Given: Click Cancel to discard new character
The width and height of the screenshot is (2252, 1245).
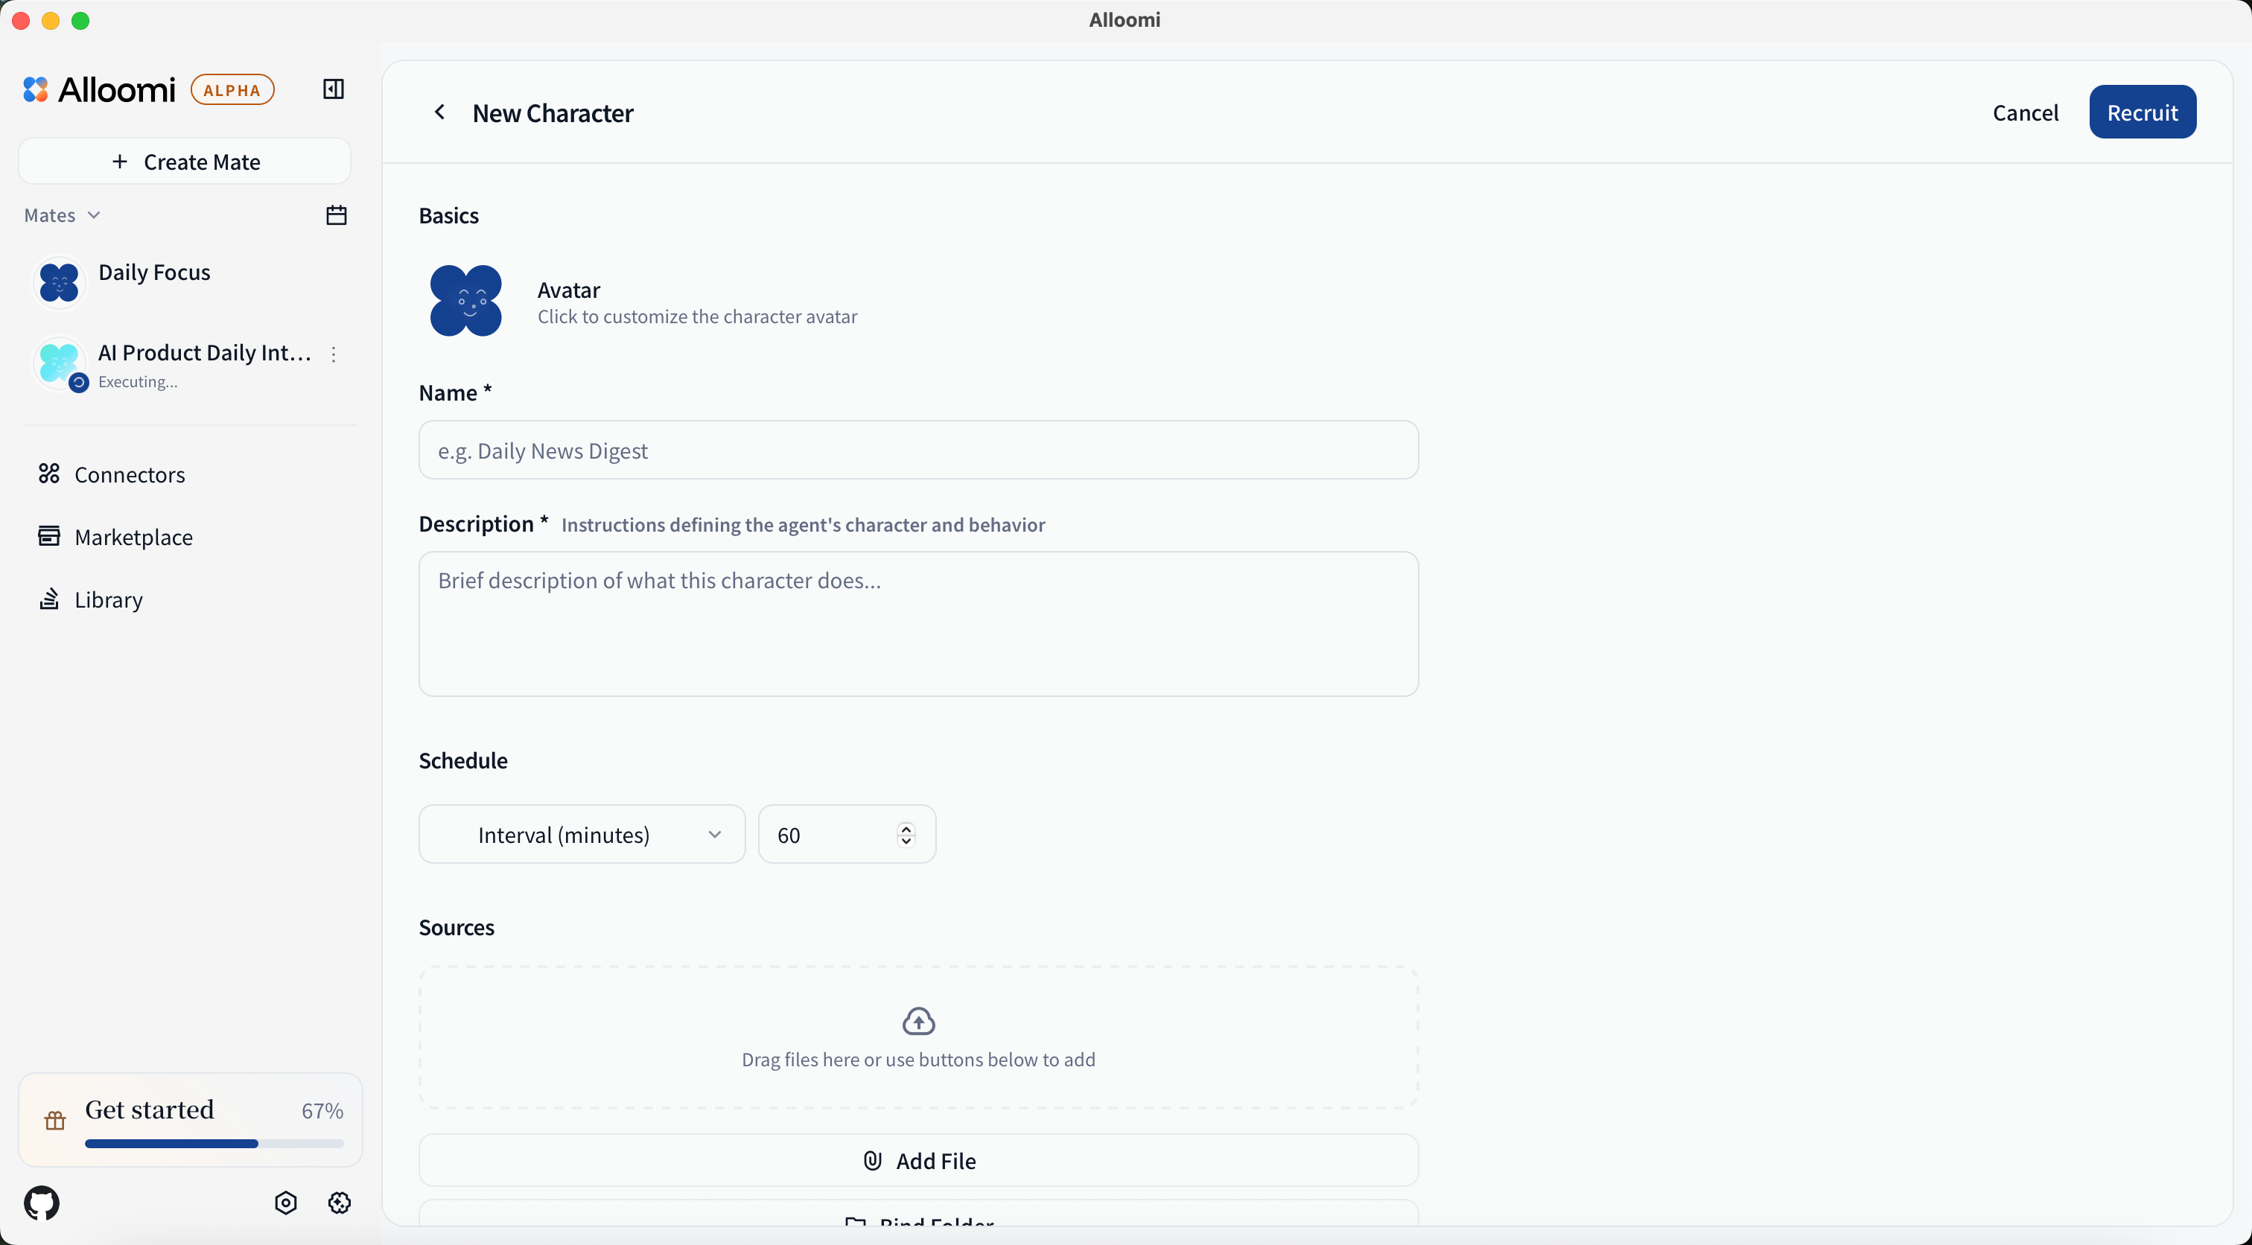Looking at the screenshot, I should click(x=2025, y=112).
